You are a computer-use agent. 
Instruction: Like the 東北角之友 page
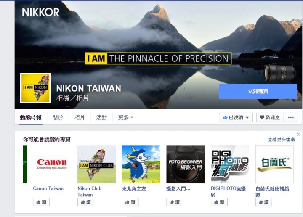(130, 202)
